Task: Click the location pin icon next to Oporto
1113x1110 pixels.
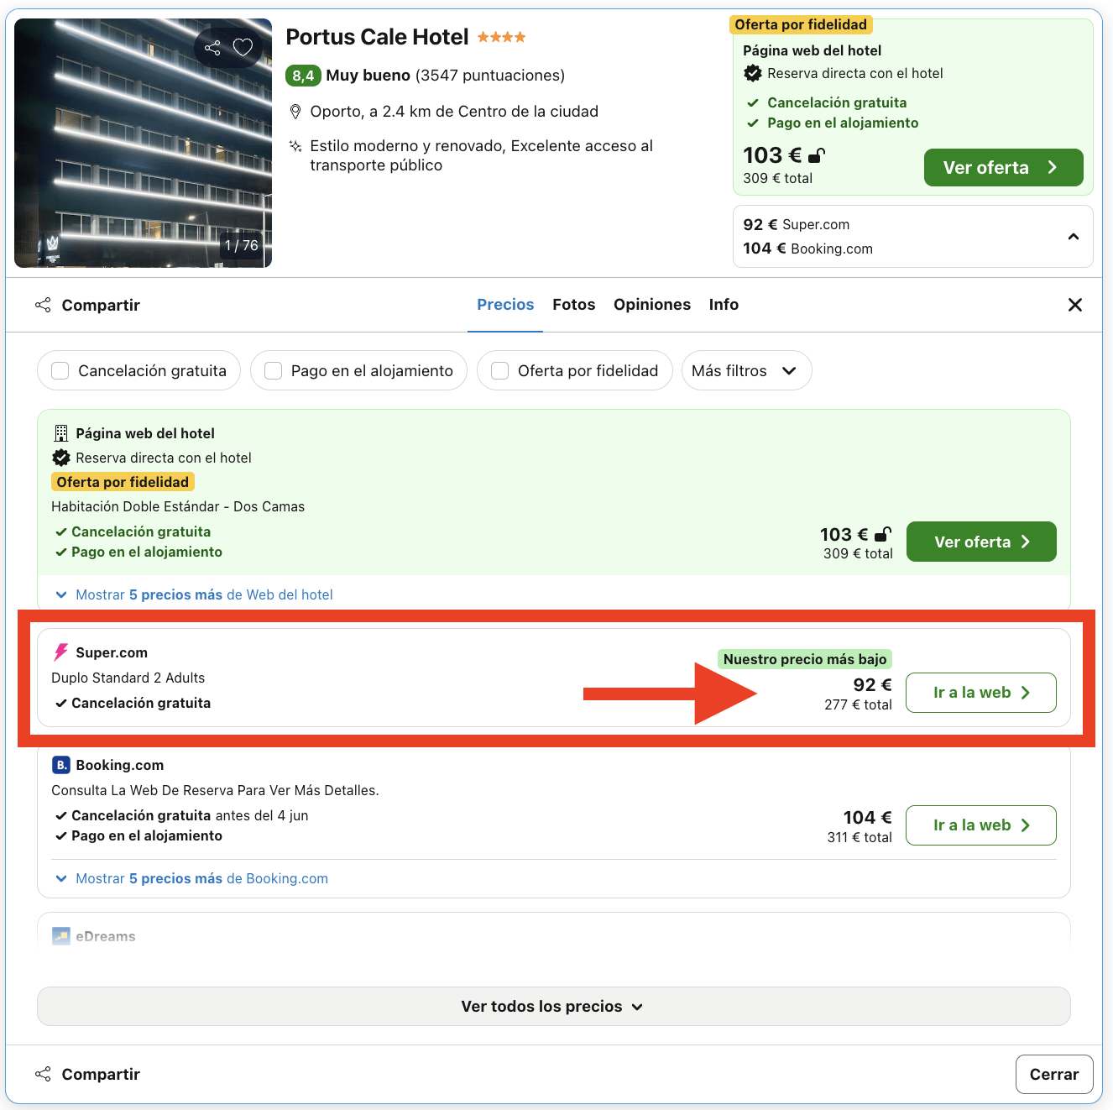Action: pyautogui.click(x=295, y=111)
